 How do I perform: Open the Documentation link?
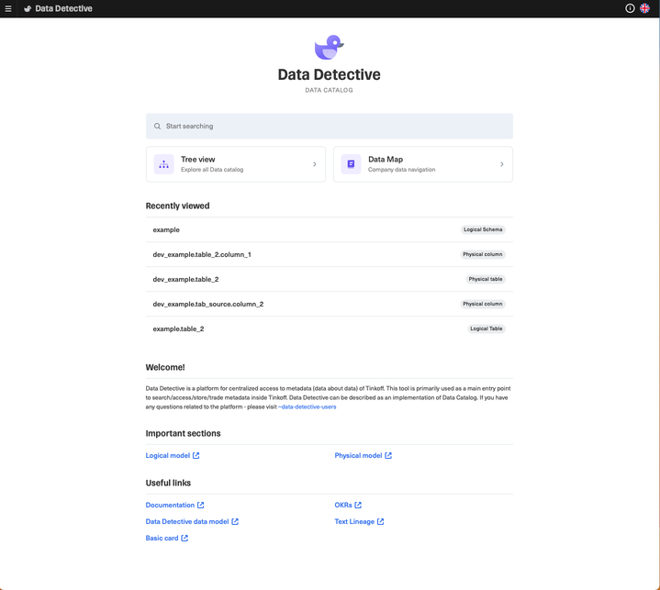[x=170, y=505]
